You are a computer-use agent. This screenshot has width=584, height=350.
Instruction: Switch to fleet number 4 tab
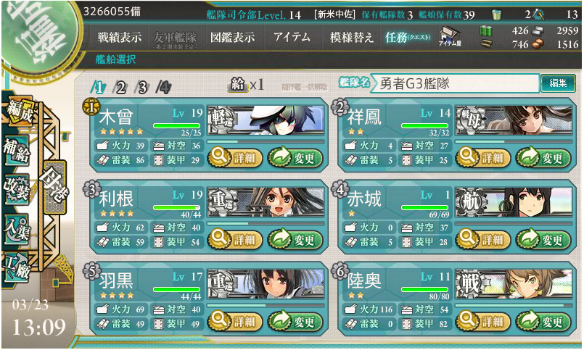[x=164, y=88]
